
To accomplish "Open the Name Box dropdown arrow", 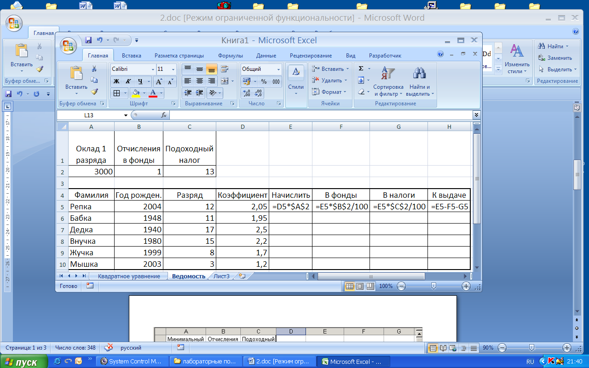I will tap(126, 115).
